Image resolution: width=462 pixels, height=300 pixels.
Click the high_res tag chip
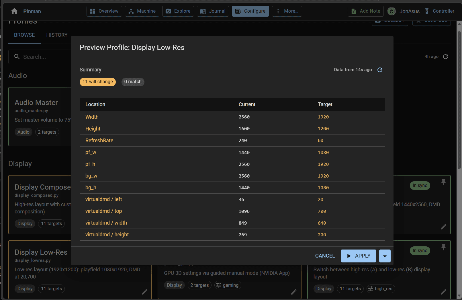(381, 289)
